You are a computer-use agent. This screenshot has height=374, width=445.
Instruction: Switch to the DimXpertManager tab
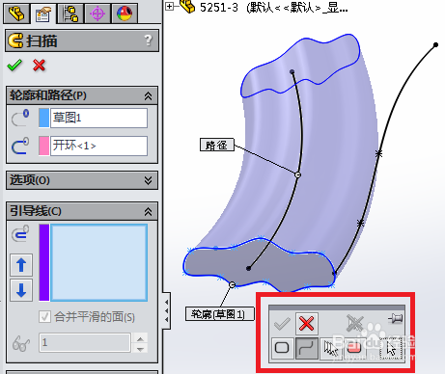(x=97, y=13)
